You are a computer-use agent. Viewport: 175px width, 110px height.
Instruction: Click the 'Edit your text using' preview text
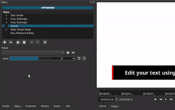[x=150, y=73]
